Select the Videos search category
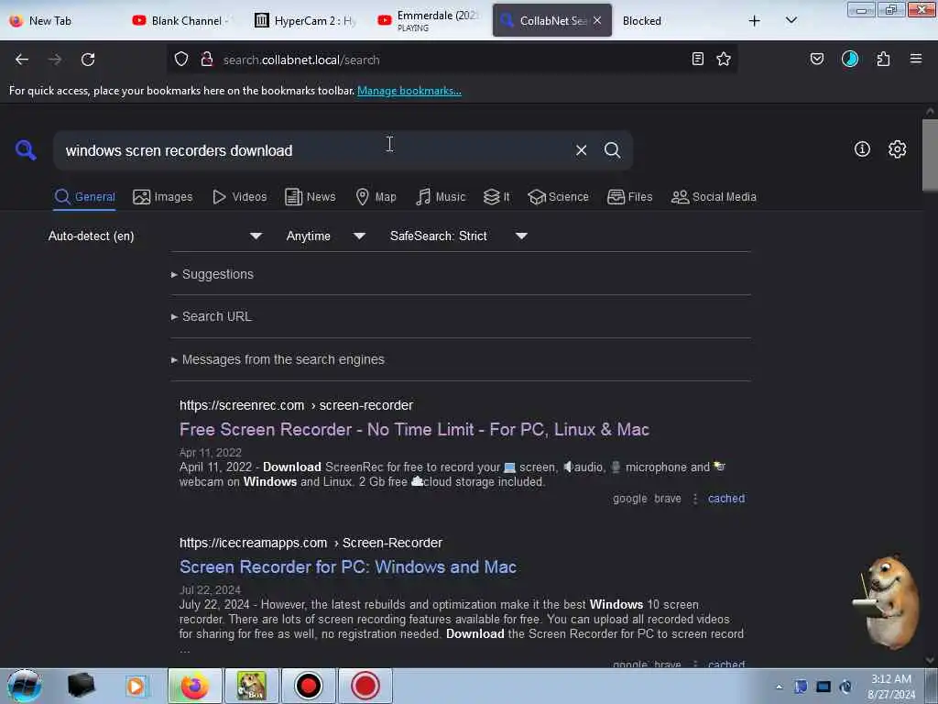 point(240,197)
